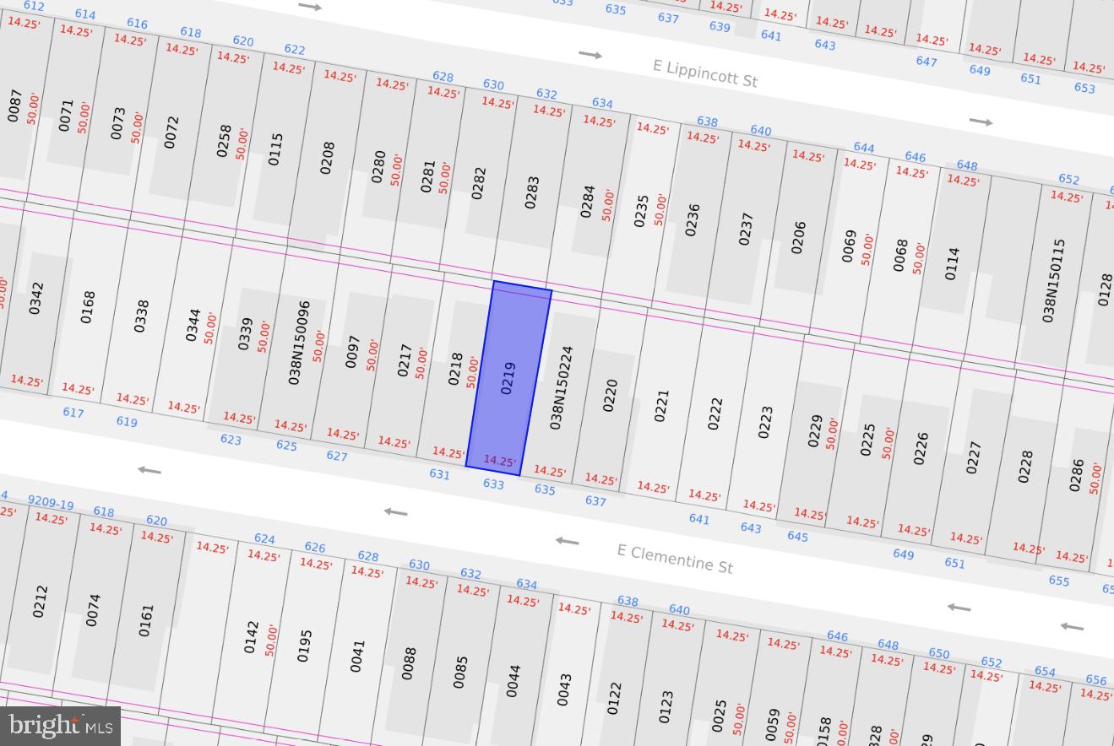Image resolution: width=1114 pixels, height=746 pixels.
Task: Click parcel 0235 north of the alley
Action: coord(641,211)
